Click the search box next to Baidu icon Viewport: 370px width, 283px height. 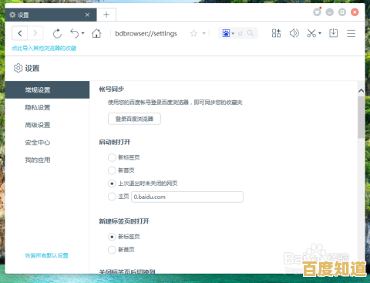240,33
